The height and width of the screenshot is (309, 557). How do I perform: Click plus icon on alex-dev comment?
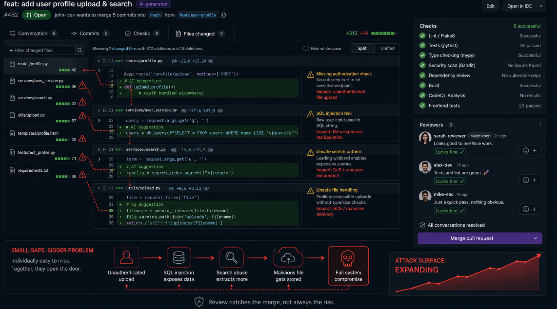535,180
